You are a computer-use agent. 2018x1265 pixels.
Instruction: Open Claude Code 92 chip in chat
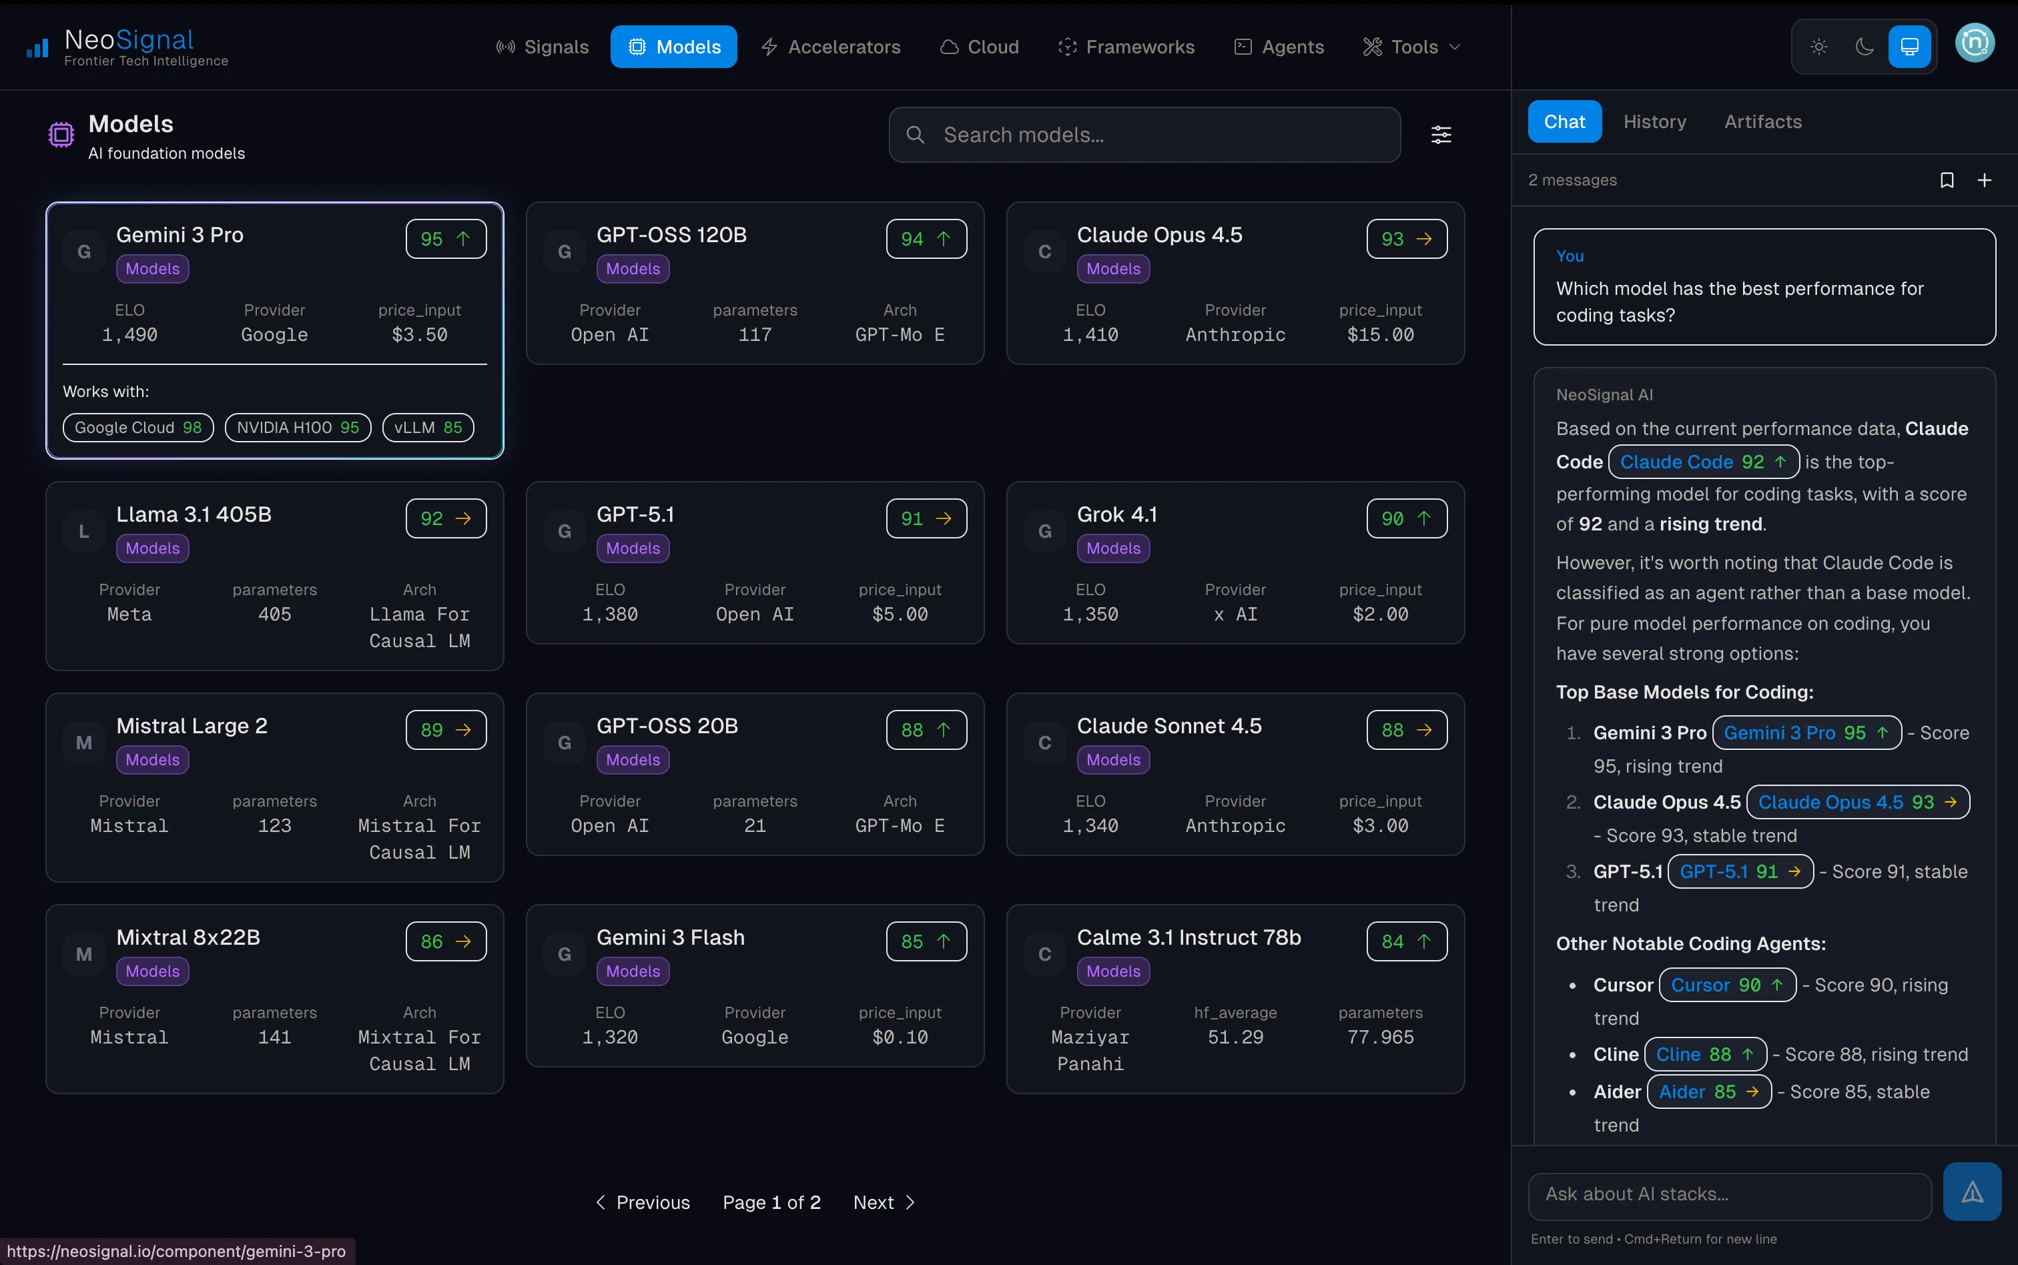coord(1704,462)
